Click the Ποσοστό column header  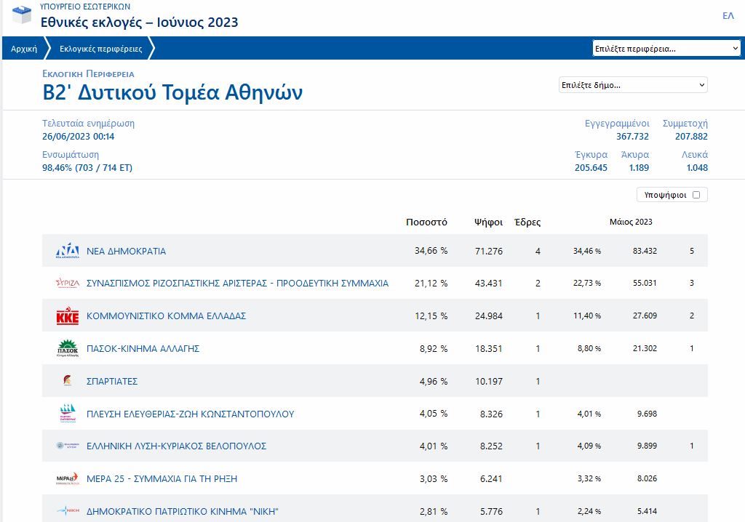(426, 222)
